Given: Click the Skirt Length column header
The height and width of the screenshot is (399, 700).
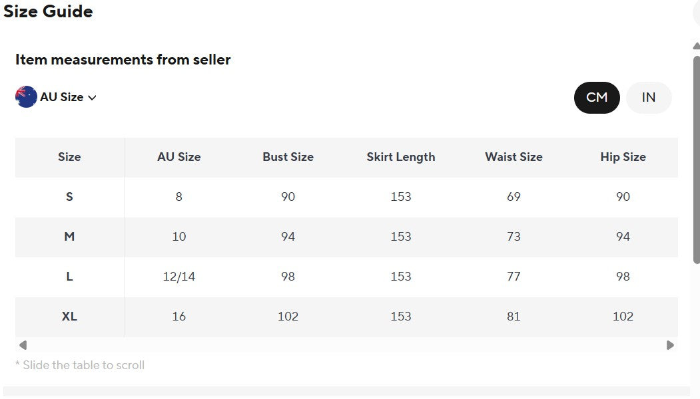Looking at the screenshot, I should [401, 157].
